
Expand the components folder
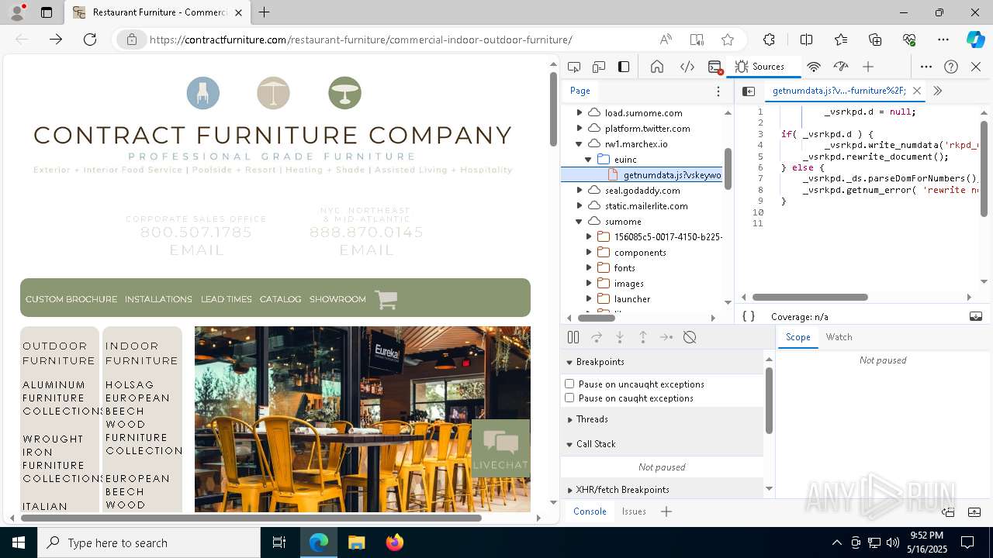coord(588,253)
